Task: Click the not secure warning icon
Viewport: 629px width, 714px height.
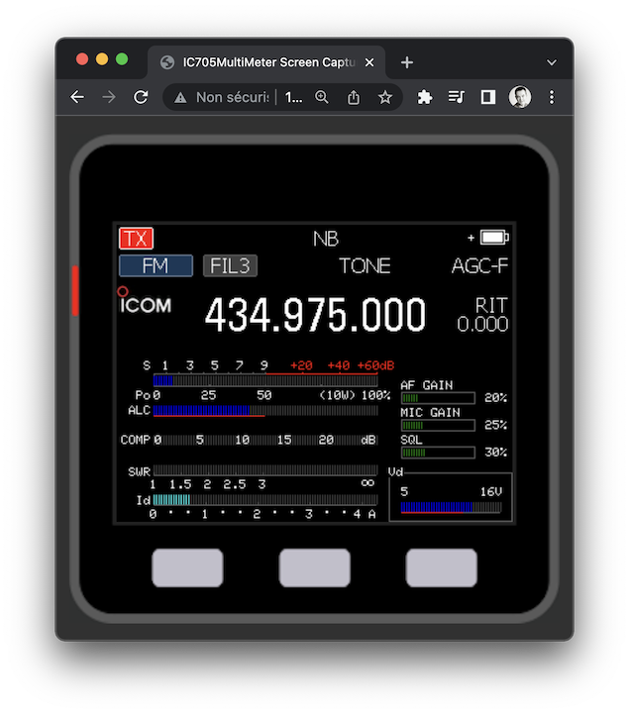Action: pyautogui.click(x=180, y=97)
